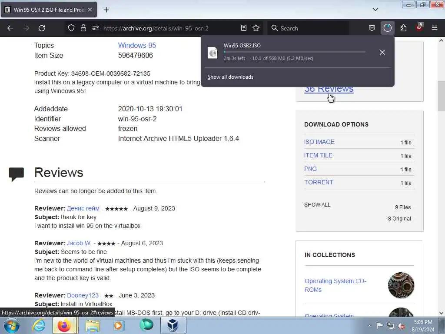This screenshot has height=334, width=445.
Task: Open the taskbar clock and date
Action: pyautogui.click(x=423, y=326)
